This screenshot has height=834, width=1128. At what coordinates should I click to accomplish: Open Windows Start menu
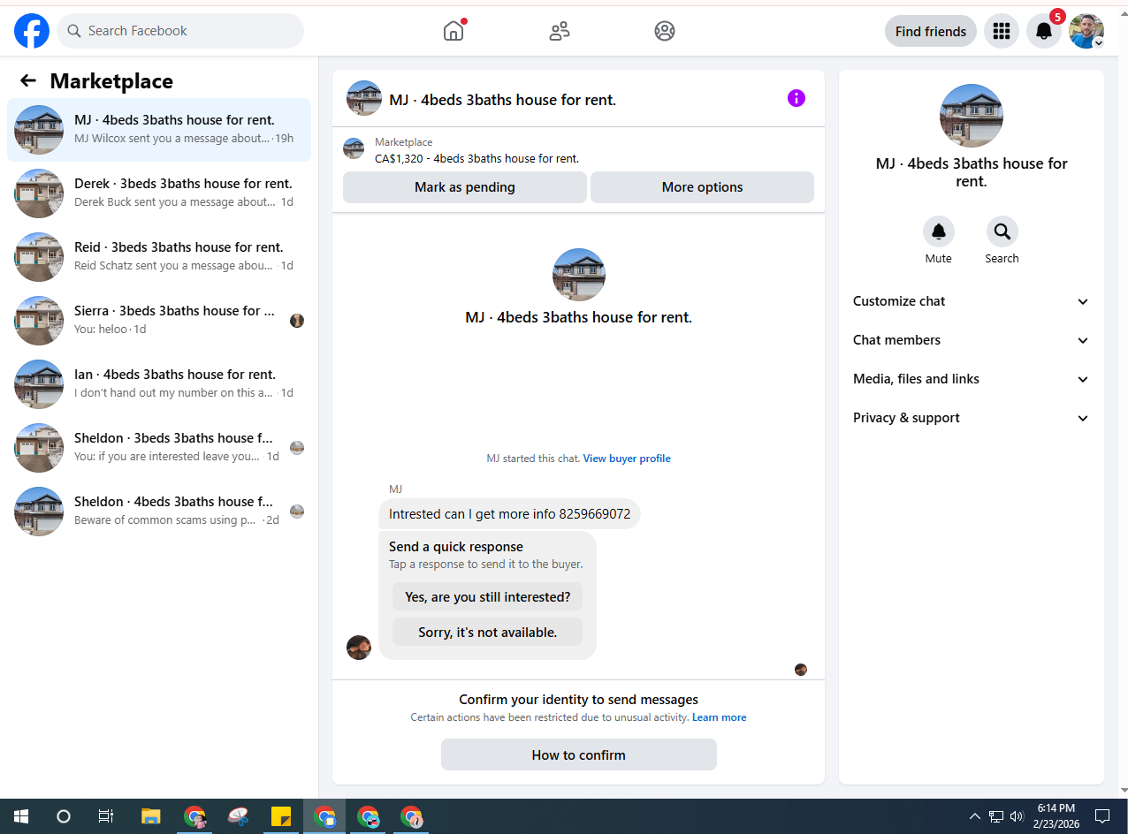[21, 816]
